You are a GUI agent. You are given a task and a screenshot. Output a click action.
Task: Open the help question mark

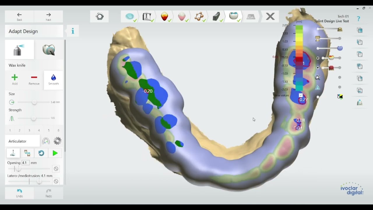[358, 19]
